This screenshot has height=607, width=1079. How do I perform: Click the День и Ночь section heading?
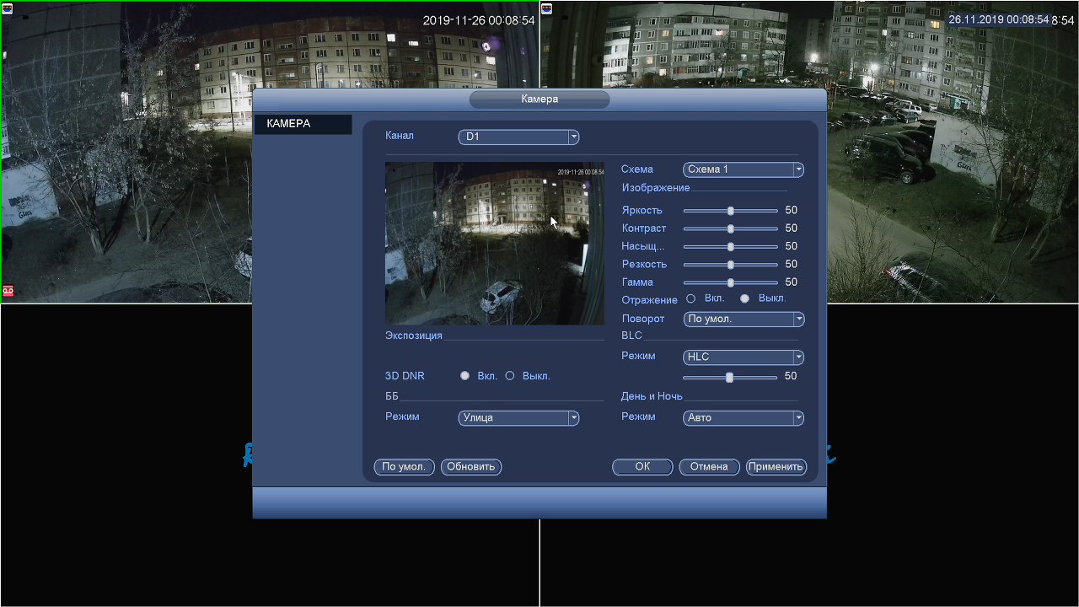tap(652, 396)
